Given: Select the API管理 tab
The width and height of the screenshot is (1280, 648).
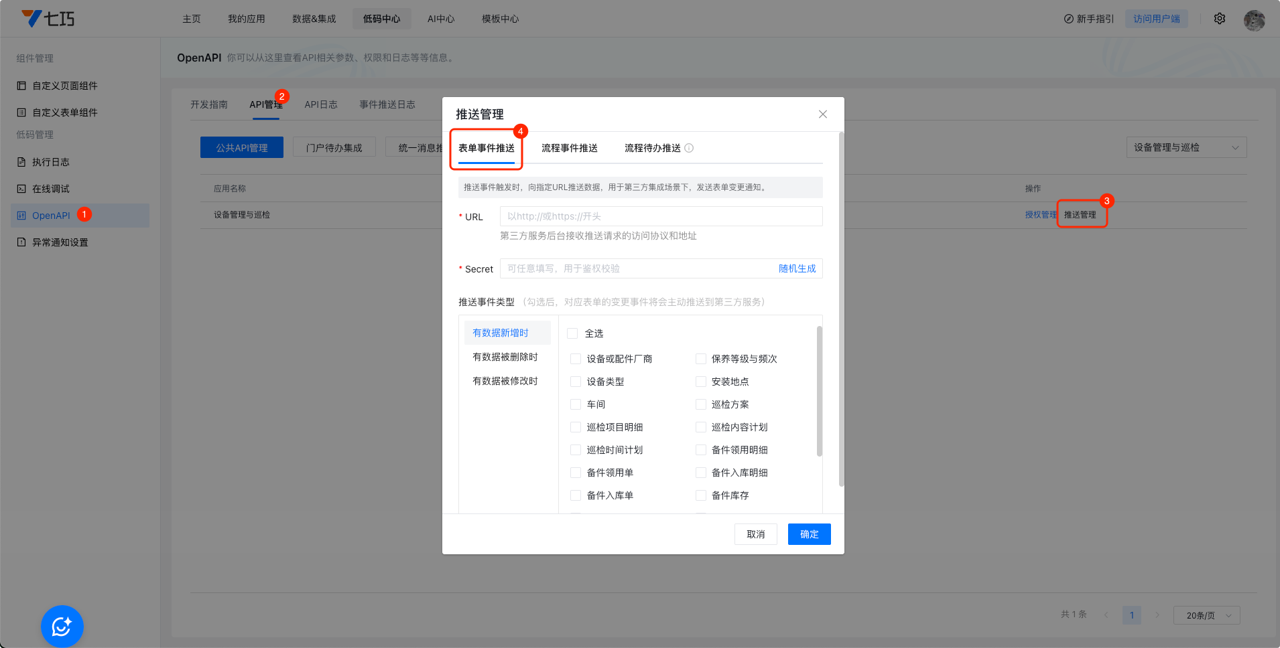Looking at the screenshot, I should [266, 104].
